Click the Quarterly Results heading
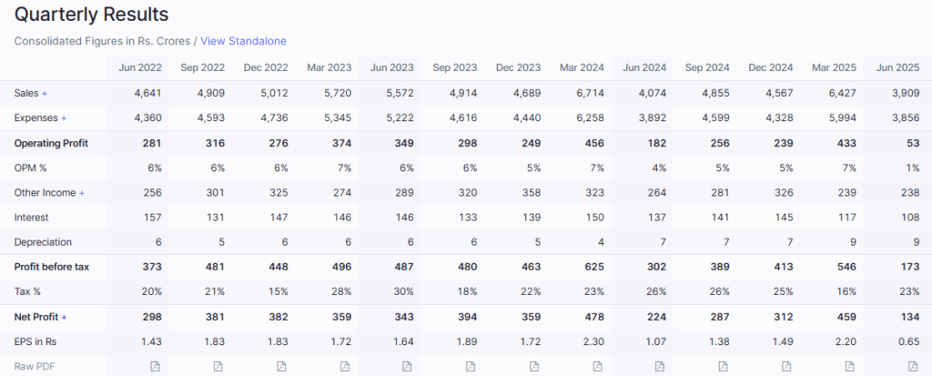The image size is (932, 376). pyautogui.click(x=92, y=15)
